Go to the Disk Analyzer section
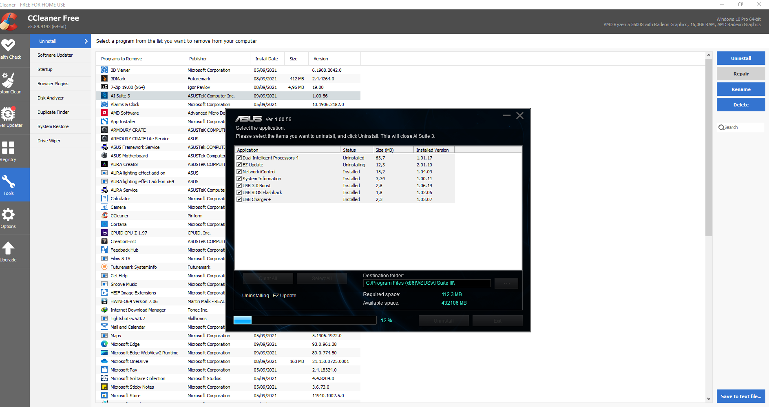This screenshot has height=407, width=769. [x=51, y=98]
